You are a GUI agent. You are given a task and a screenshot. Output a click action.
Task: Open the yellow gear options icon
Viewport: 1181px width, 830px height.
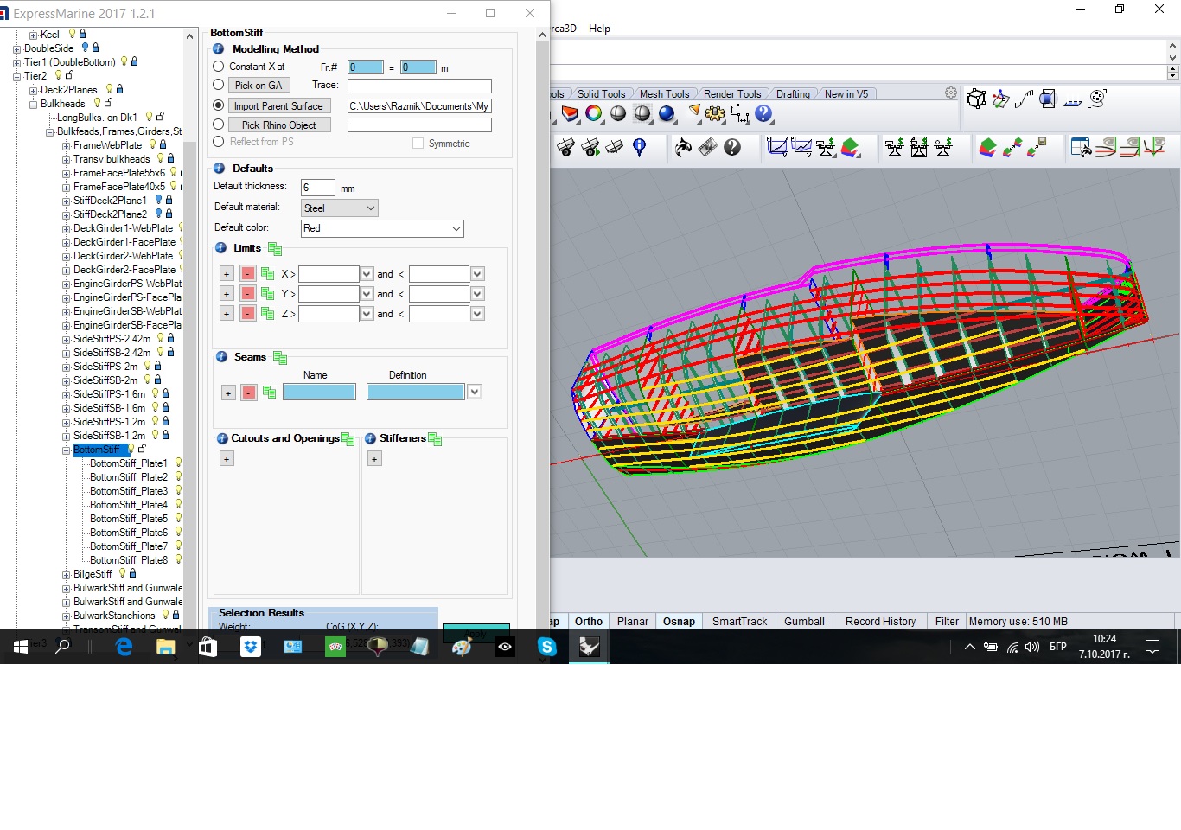click(715, 113)
